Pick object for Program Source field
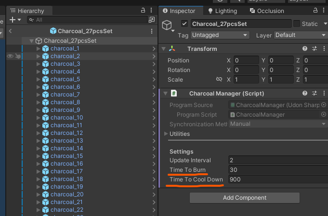The image size is (328, 216). [324, 105]
